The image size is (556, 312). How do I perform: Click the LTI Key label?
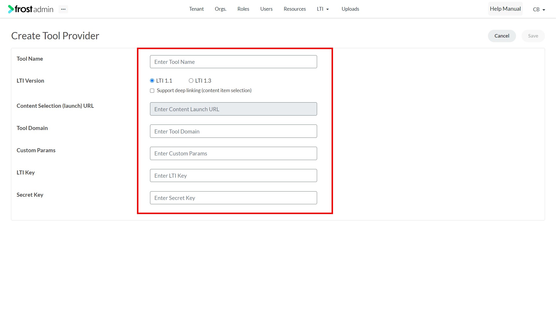[x=26, y=172]
